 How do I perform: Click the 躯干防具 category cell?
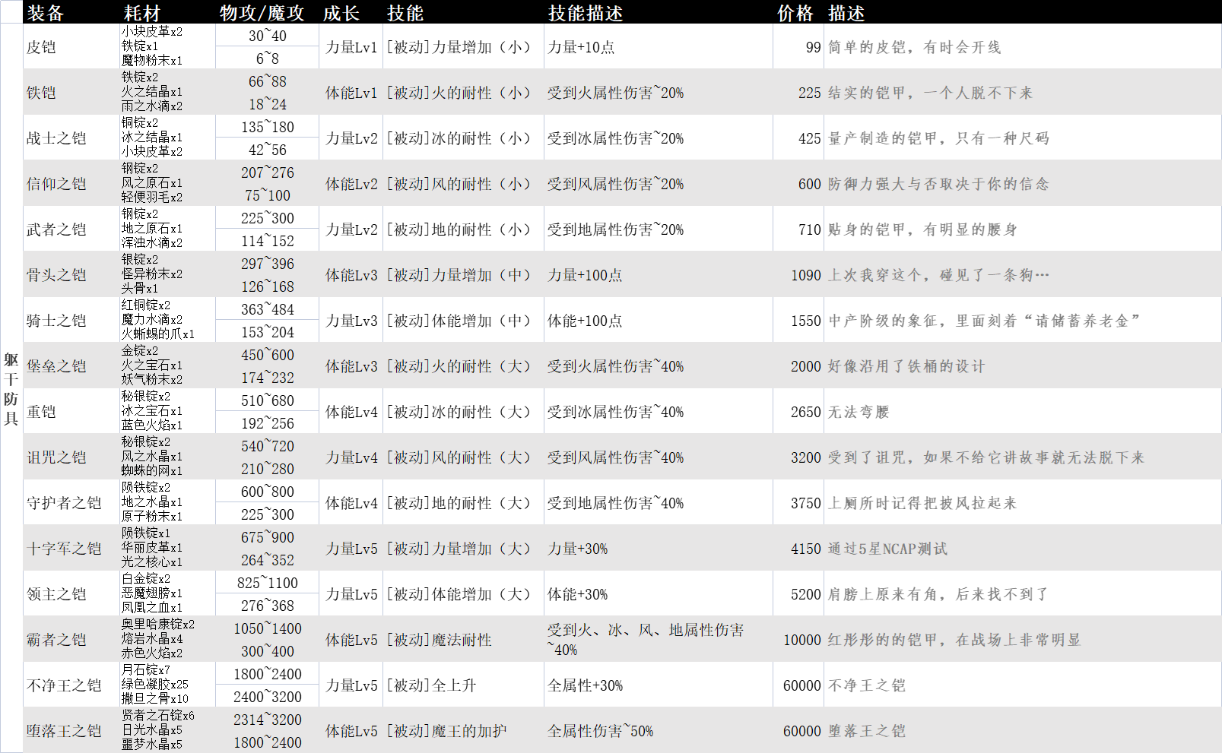pos(11,388)
